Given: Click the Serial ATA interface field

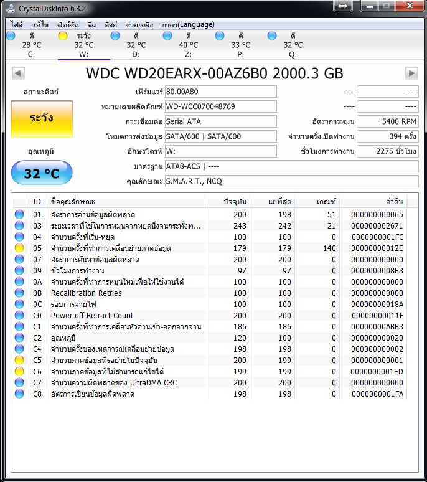Looking at the screenshot, I should (x=221, y=121).
